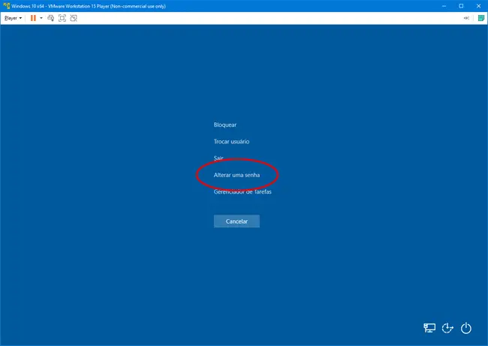Click the power button icon

click(x=466, y=328)
